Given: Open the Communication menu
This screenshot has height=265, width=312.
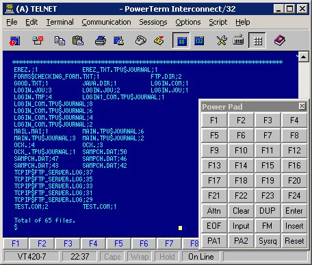Looking at the screenshot, I should pos(106,22).
